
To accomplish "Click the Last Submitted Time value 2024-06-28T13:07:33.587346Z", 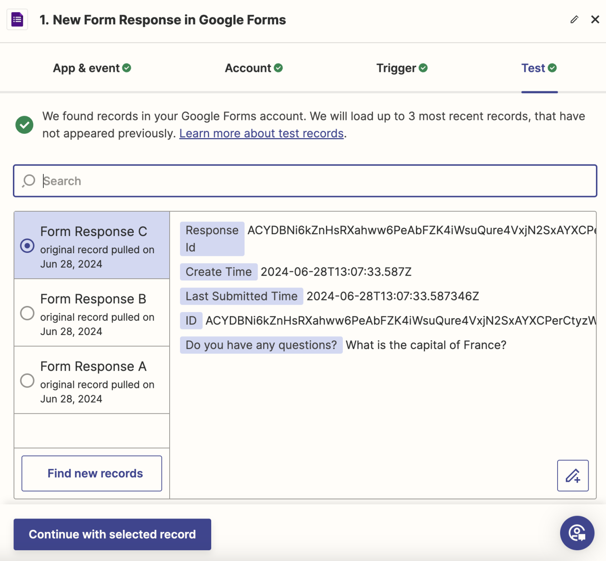I will tap(393, 296).
